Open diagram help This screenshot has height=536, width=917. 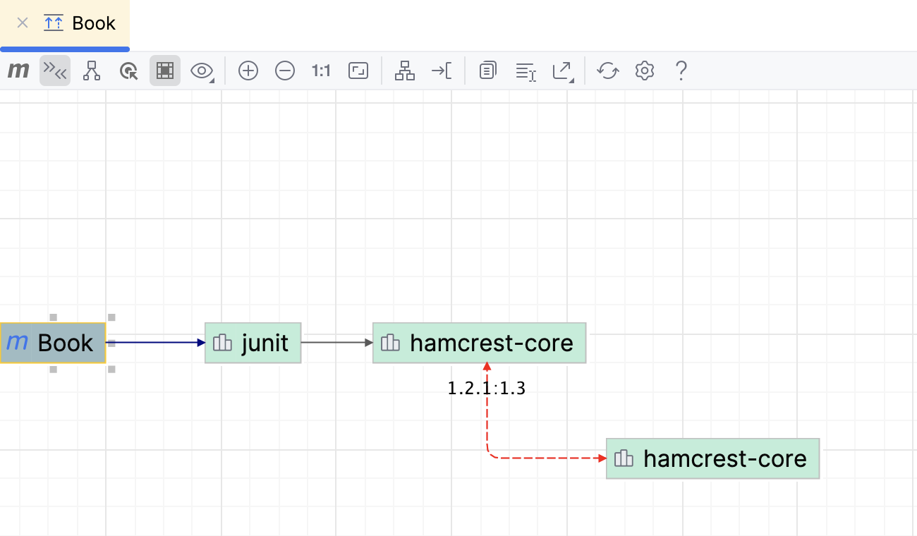(x=681, y=71)
